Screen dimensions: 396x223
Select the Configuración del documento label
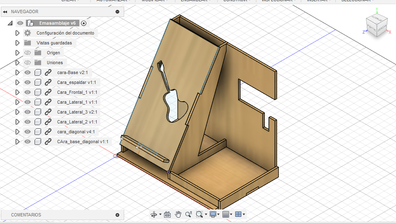tap(65, 33)
